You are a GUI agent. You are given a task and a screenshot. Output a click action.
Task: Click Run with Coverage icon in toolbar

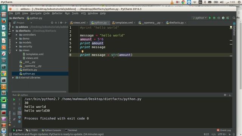click(219, 18)
